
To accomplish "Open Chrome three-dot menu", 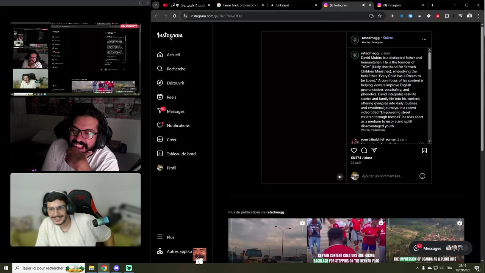I will [479, 16].
